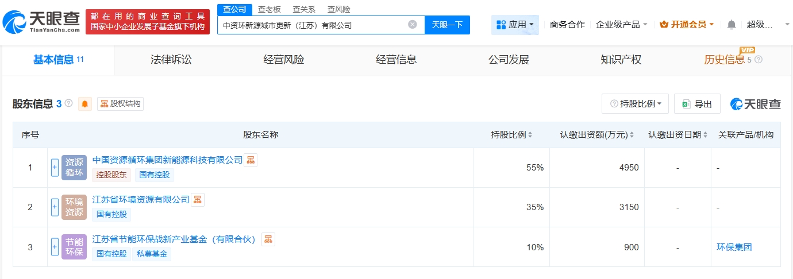Open the 持股比例 dropdown filter
This screenshot has width=793, height=279.
pos(635,104)
